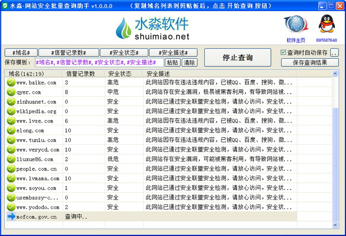Click green check icon for people.com.cn
The height and width of the screenshot is (236, 346).
[11, 169]
